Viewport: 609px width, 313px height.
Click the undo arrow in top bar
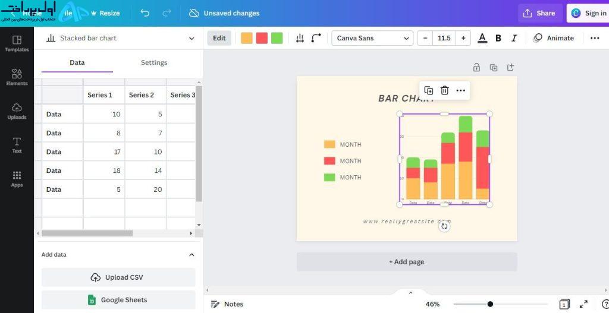click(145, 13)
